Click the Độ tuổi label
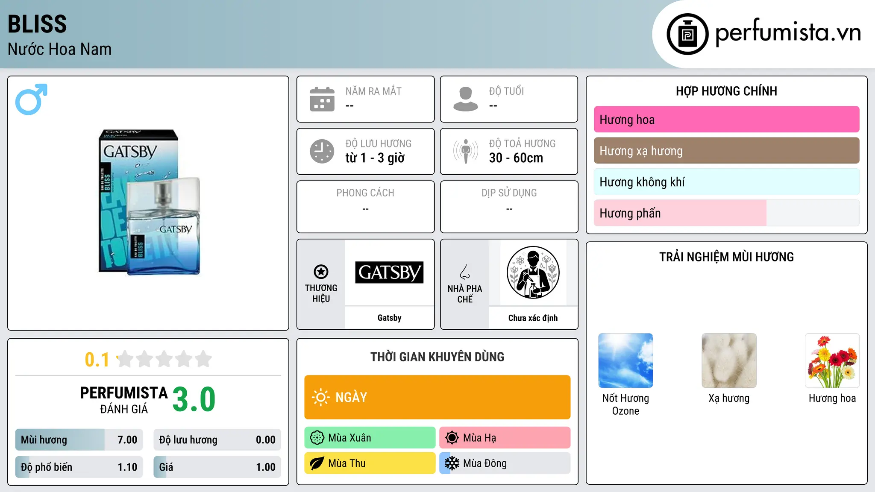 coord(506,91)
